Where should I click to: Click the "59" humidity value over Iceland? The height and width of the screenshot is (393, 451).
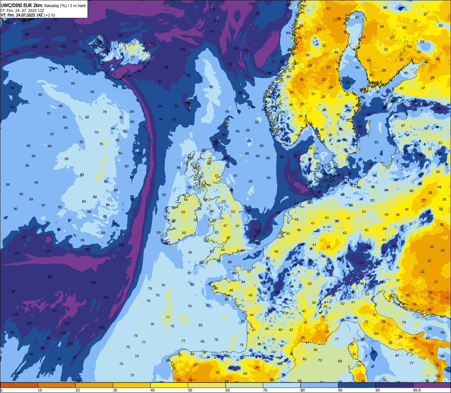[132, 57]
